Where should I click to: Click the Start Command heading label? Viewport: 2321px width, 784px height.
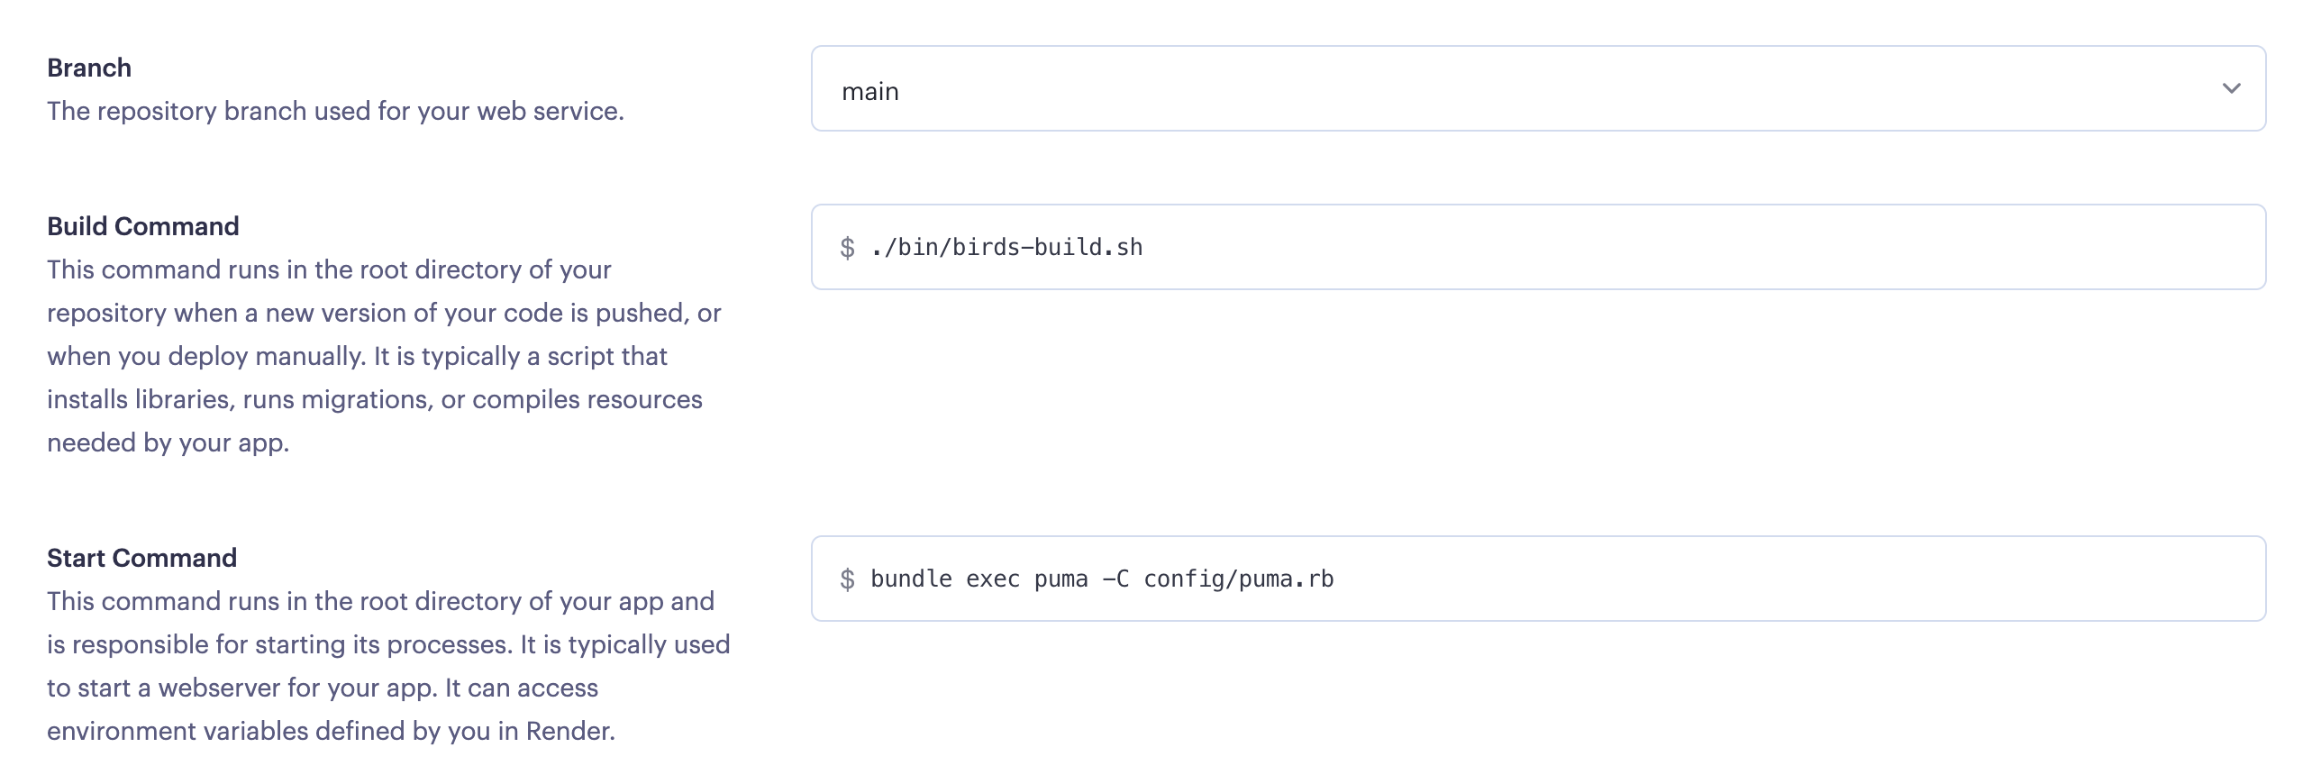pos(141,558)
